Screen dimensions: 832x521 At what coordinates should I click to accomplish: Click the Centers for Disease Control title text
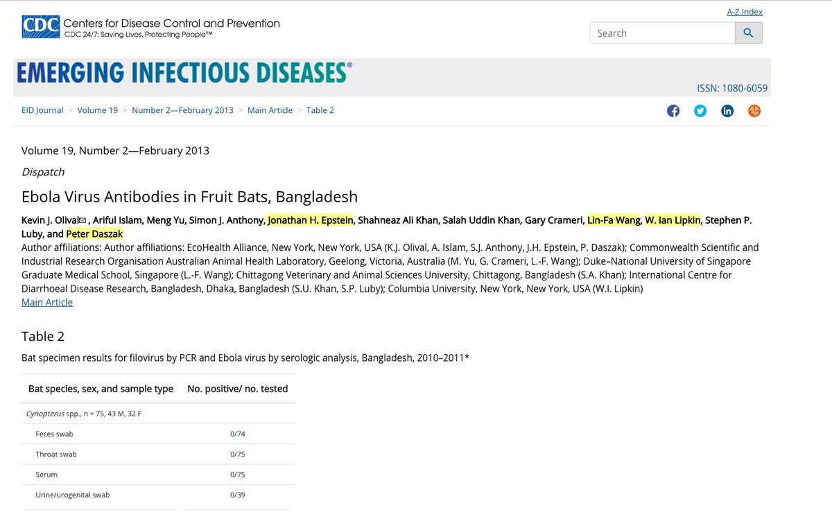coord(171,24)
